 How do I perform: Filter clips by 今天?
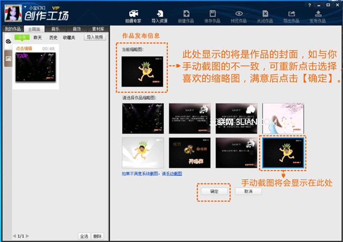click(x=22, y=37)
